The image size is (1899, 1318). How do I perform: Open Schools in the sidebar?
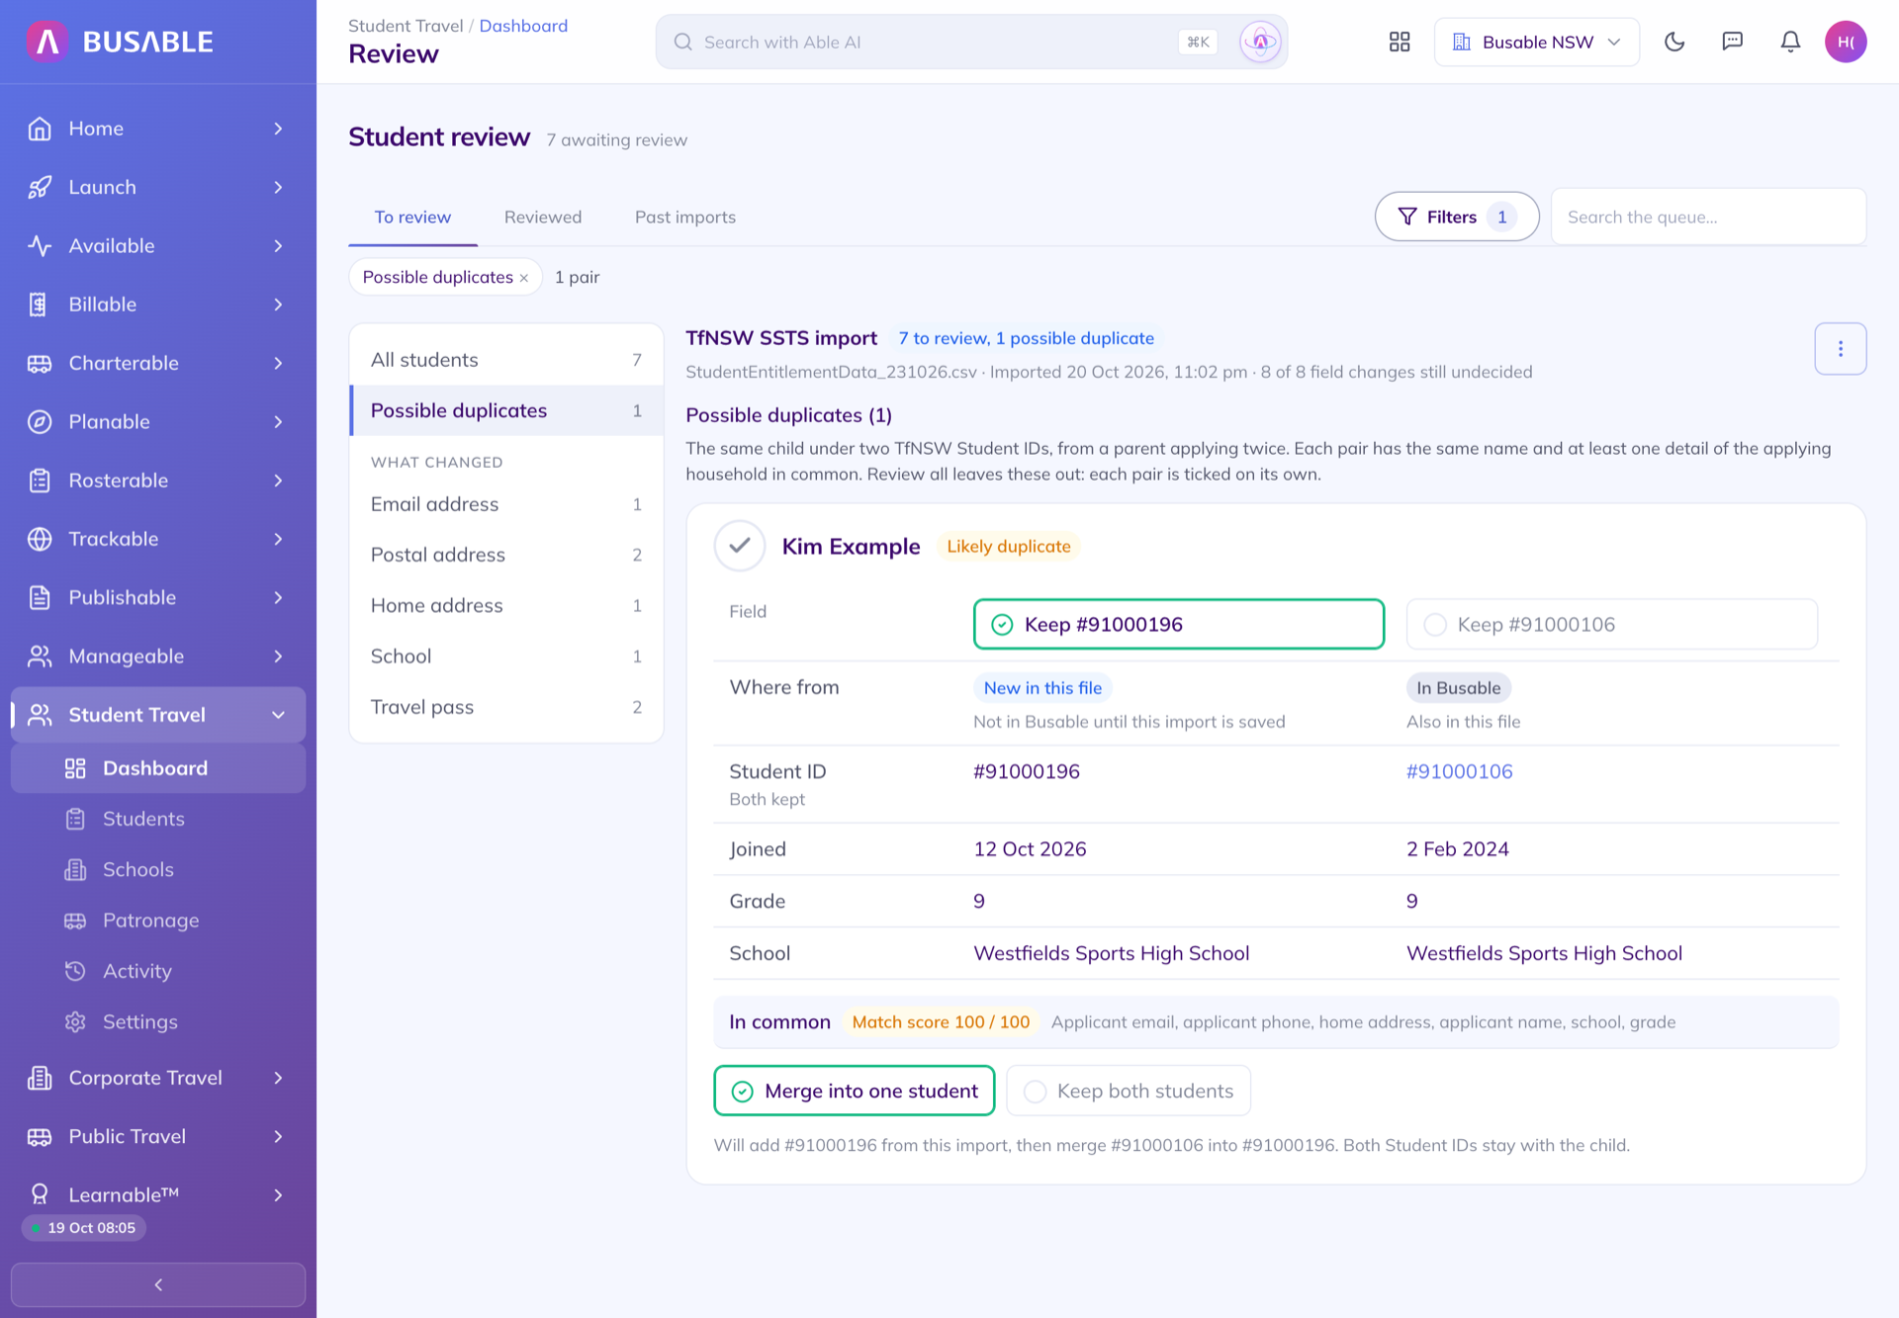pyautogui.click(x=158, y=869)
